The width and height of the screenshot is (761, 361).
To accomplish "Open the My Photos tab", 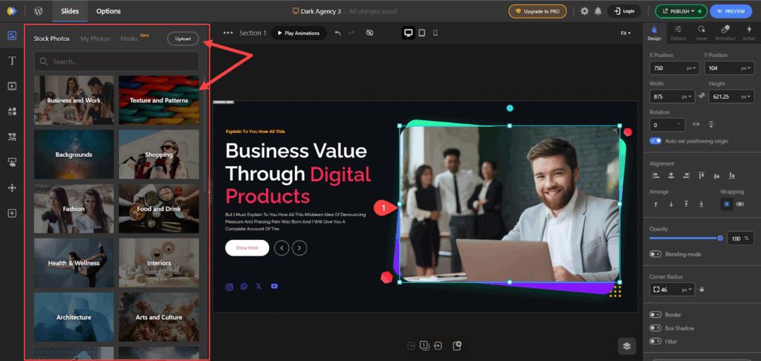I will 95,39.
